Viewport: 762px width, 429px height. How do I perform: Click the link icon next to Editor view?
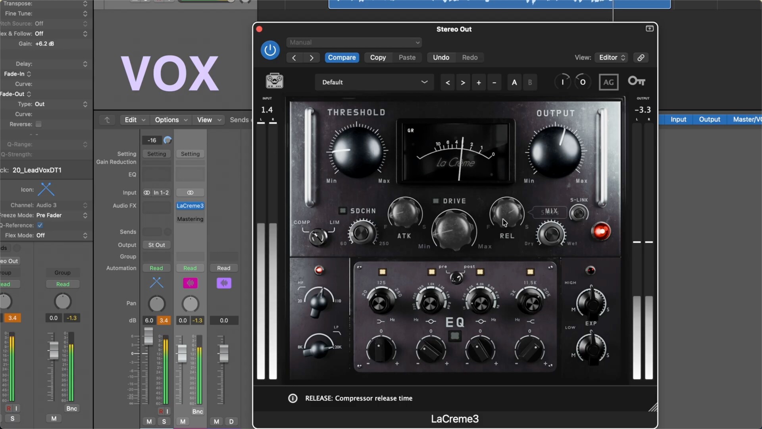point(641,58)
